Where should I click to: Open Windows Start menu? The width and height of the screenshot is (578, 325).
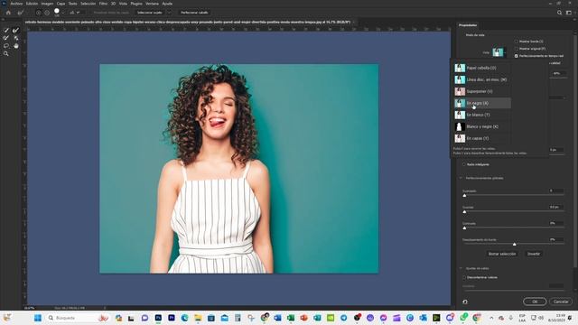pyautogui.click(x=38, y=318)
